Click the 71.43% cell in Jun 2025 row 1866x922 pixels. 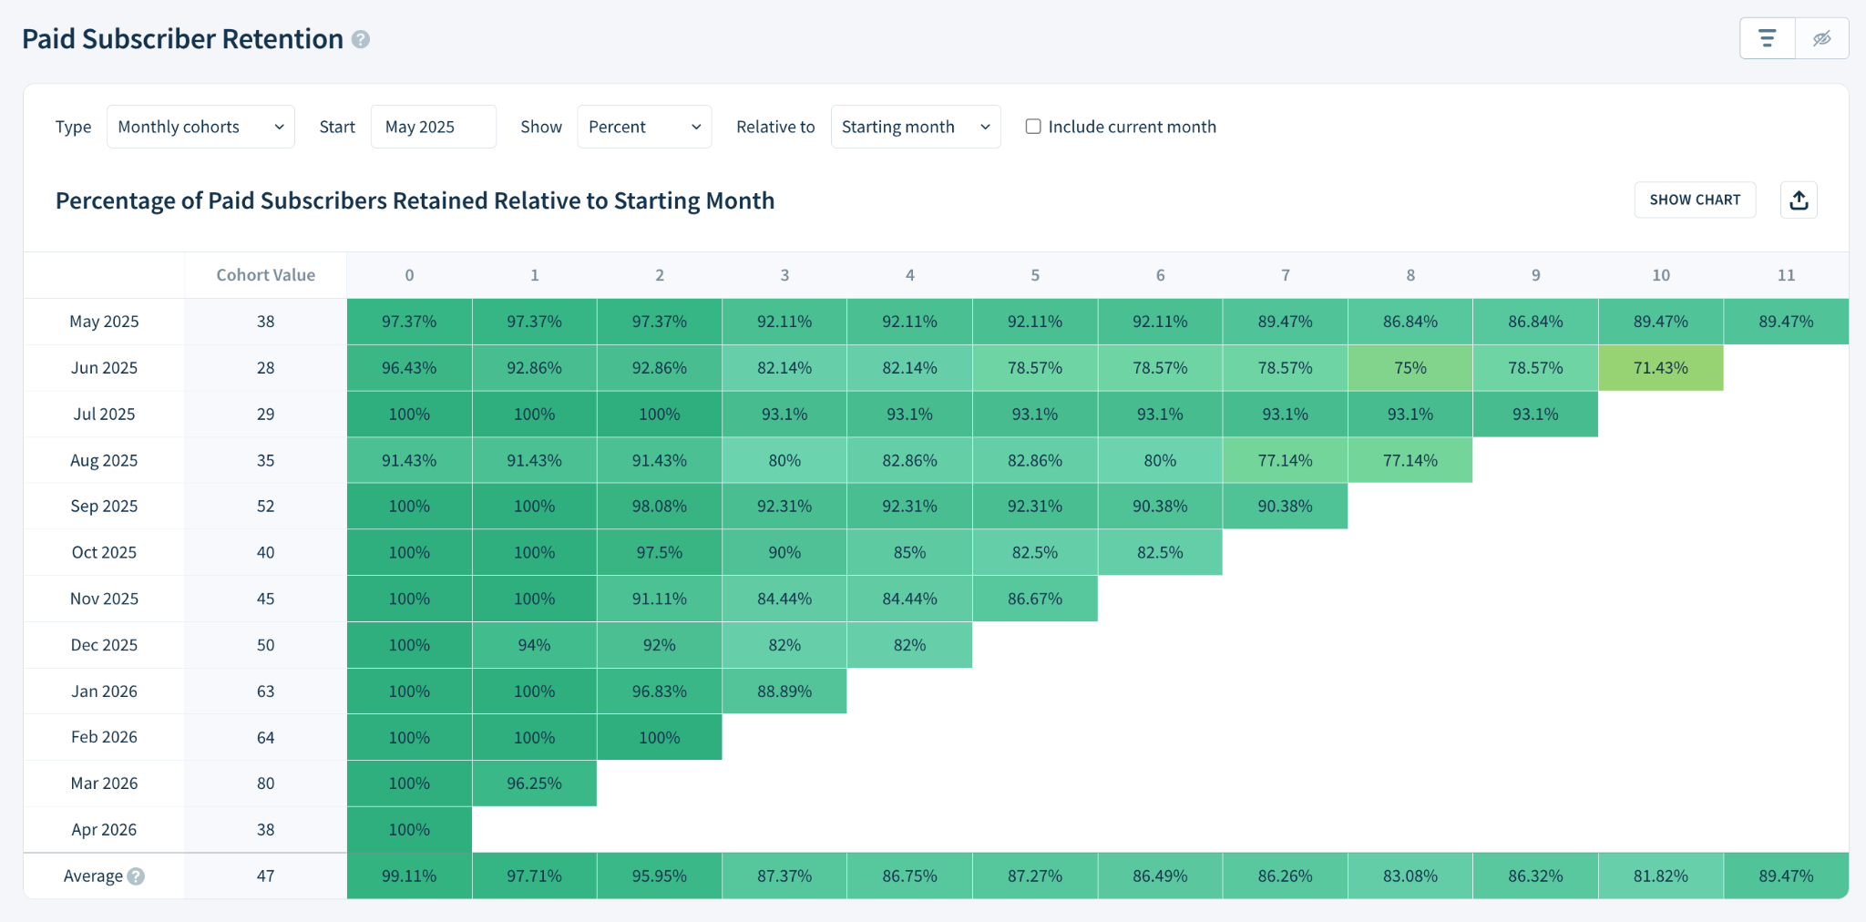[1661, 368]
